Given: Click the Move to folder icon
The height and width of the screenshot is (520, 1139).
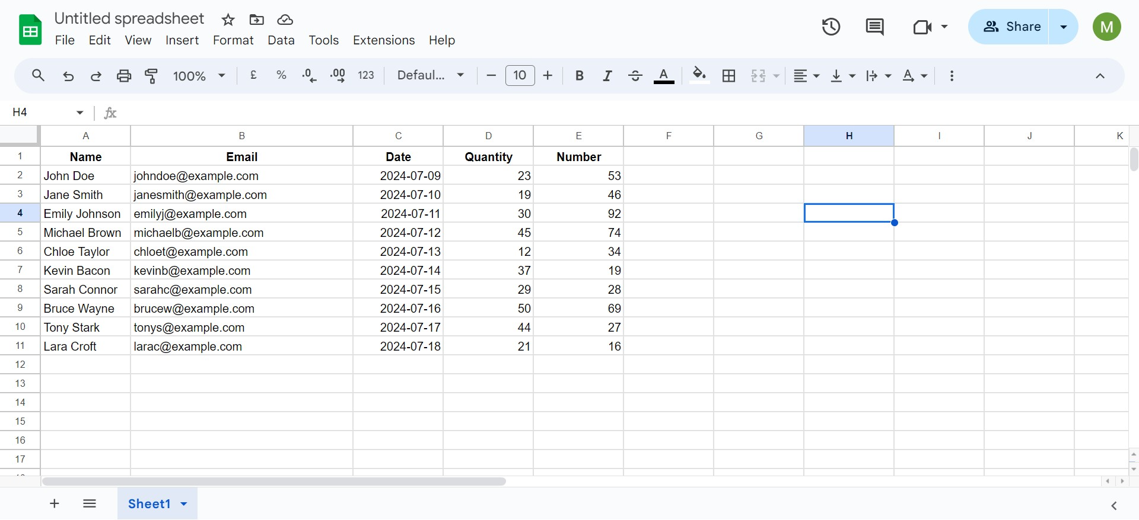Looking at the screenshot, I should point(256,20).
